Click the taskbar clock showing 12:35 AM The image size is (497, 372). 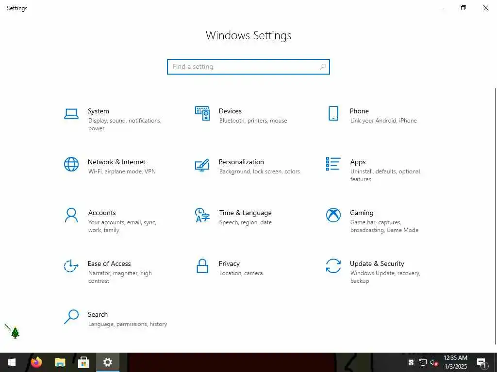coord(455,362)
